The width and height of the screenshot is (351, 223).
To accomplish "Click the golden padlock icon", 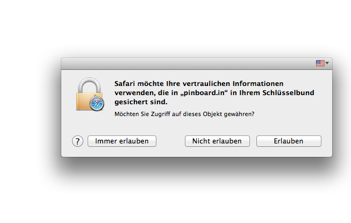I will [90, 97].
